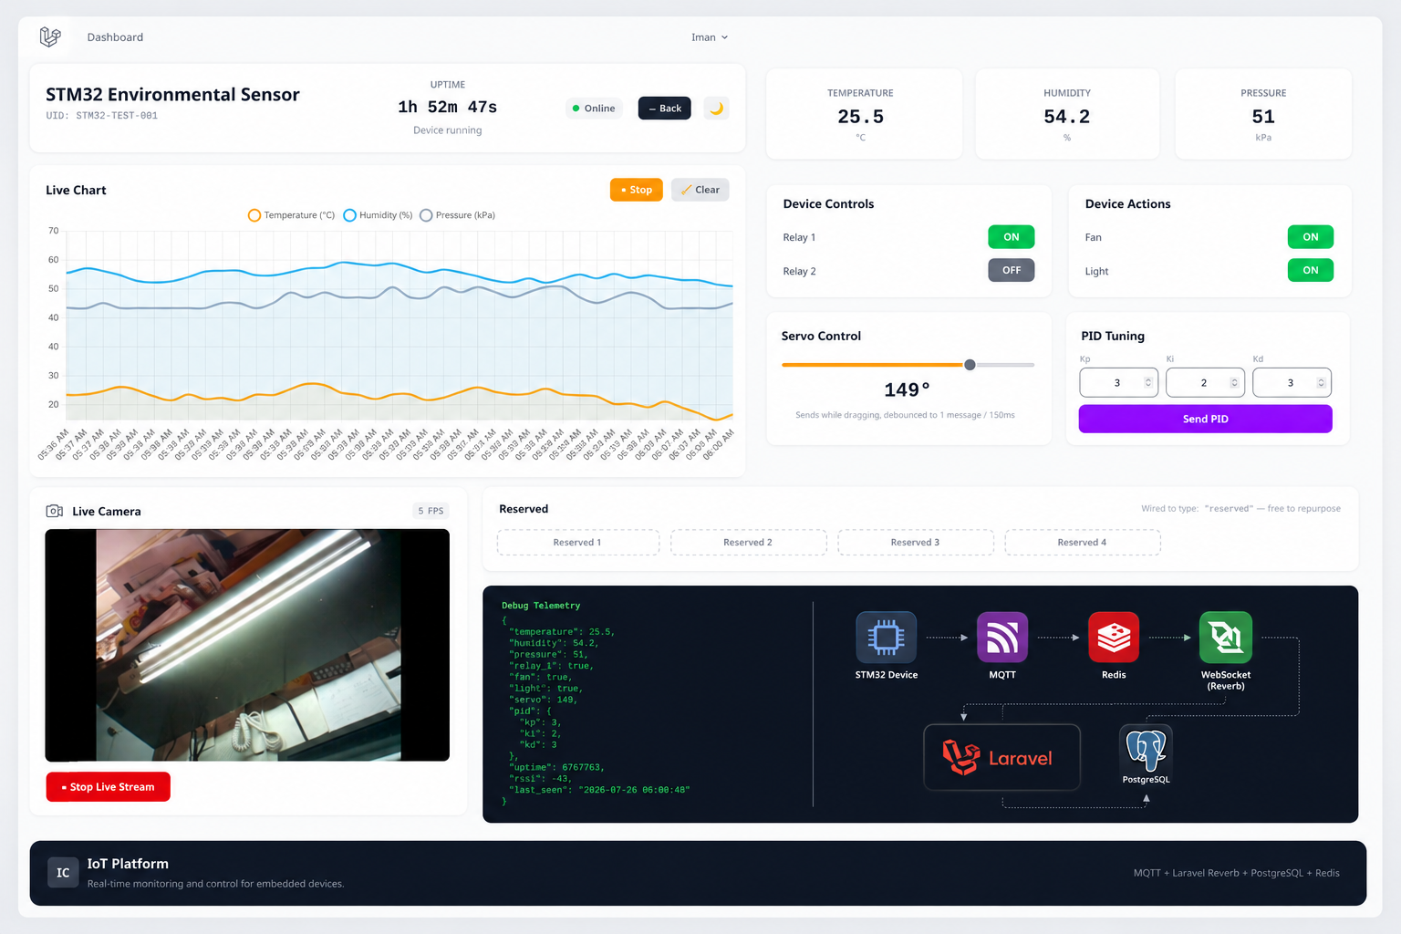Viewport: 1401px width, 934px height.
Task: Click inside the Ki input field
Action: tap(1205, 383)
